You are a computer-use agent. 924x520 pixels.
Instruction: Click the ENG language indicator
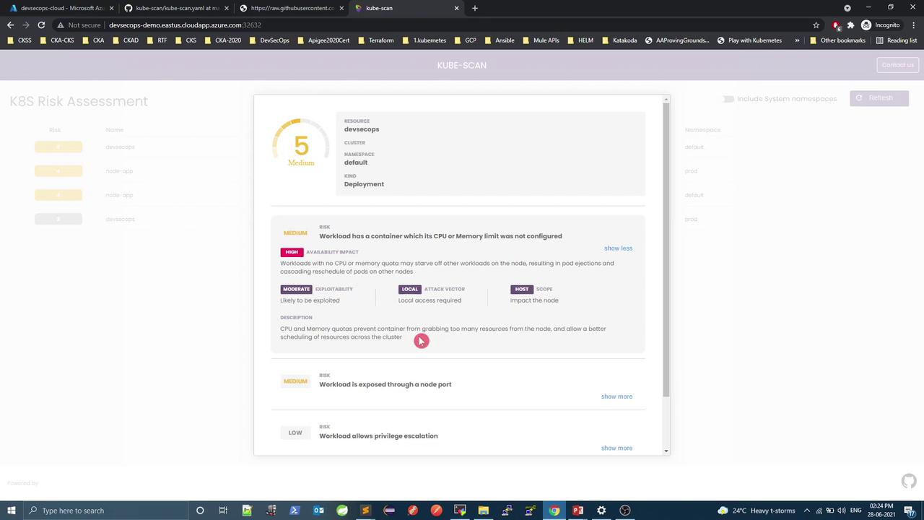click(855, 511)
